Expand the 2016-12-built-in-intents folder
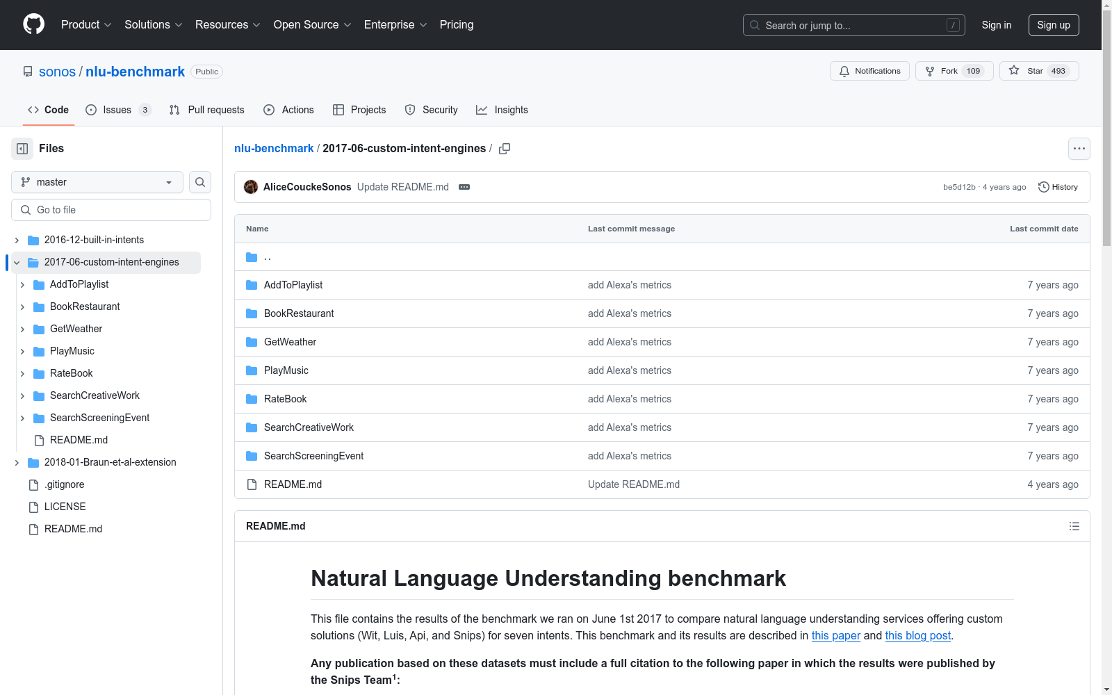Image resolution: width=1112 pixels, height=695 pixels. (17, 240)
